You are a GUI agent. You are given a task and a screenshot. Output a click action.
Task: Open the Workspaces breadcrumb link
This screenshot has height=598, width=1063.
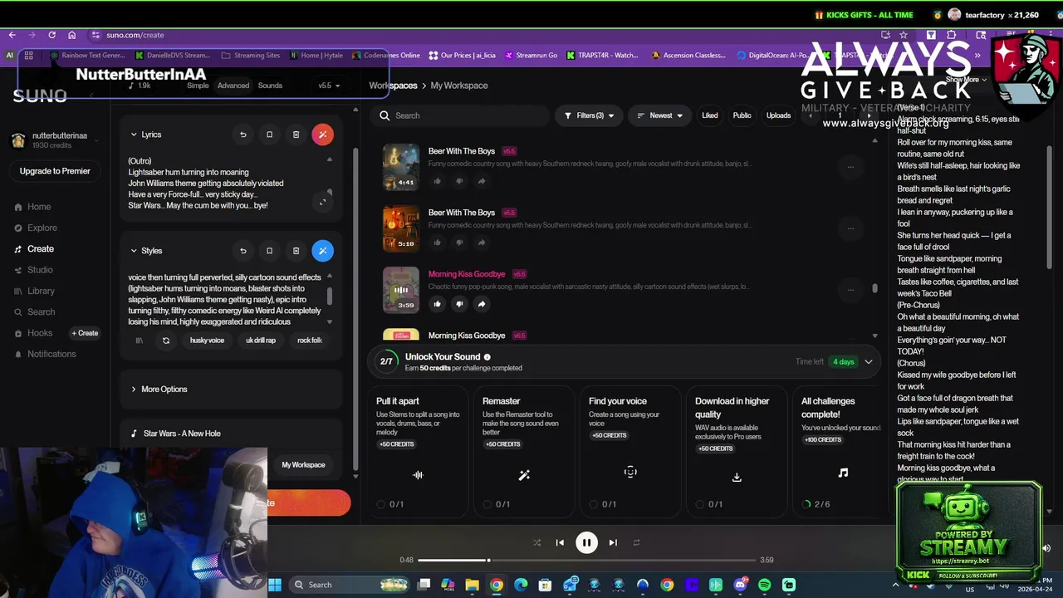pos(393,86)
